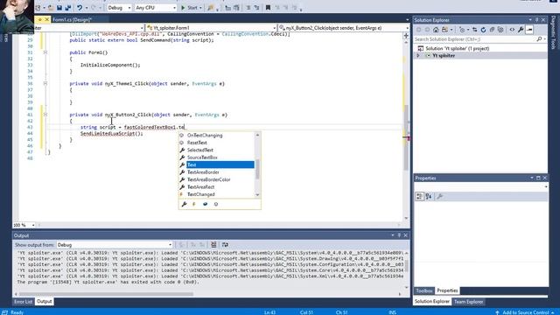
Task: Click the Uncomment lines toolbar icon
Action: [256, 8]
